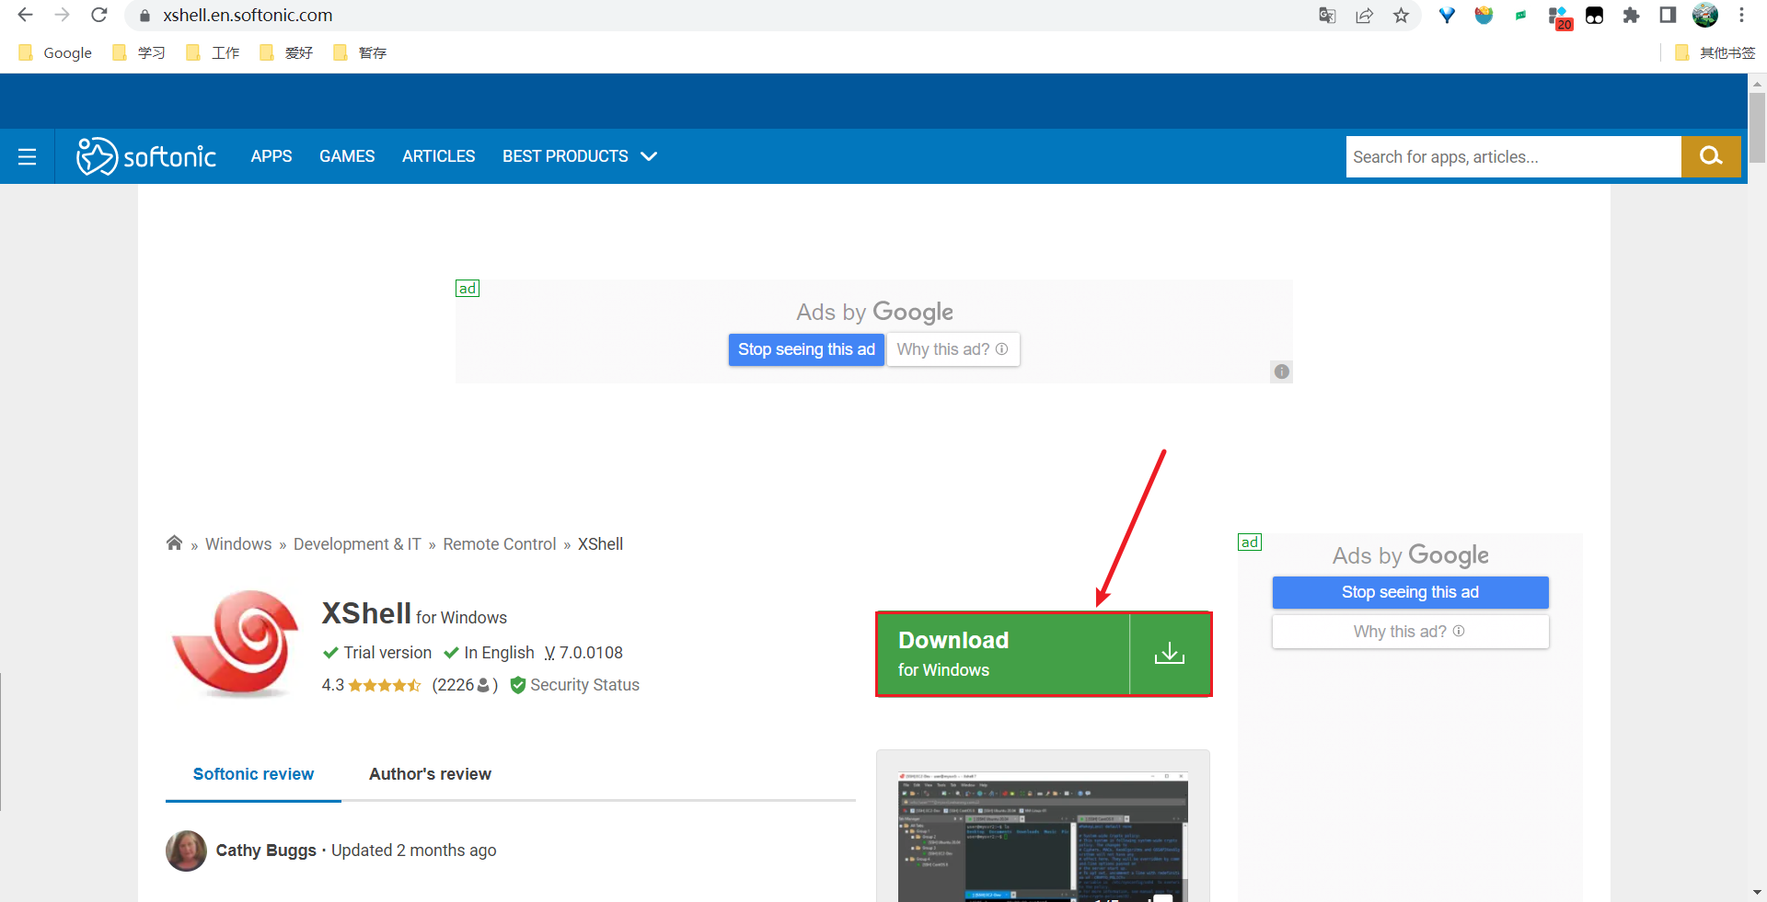Go back to the previous page
1767x902 pixels.
25,15
